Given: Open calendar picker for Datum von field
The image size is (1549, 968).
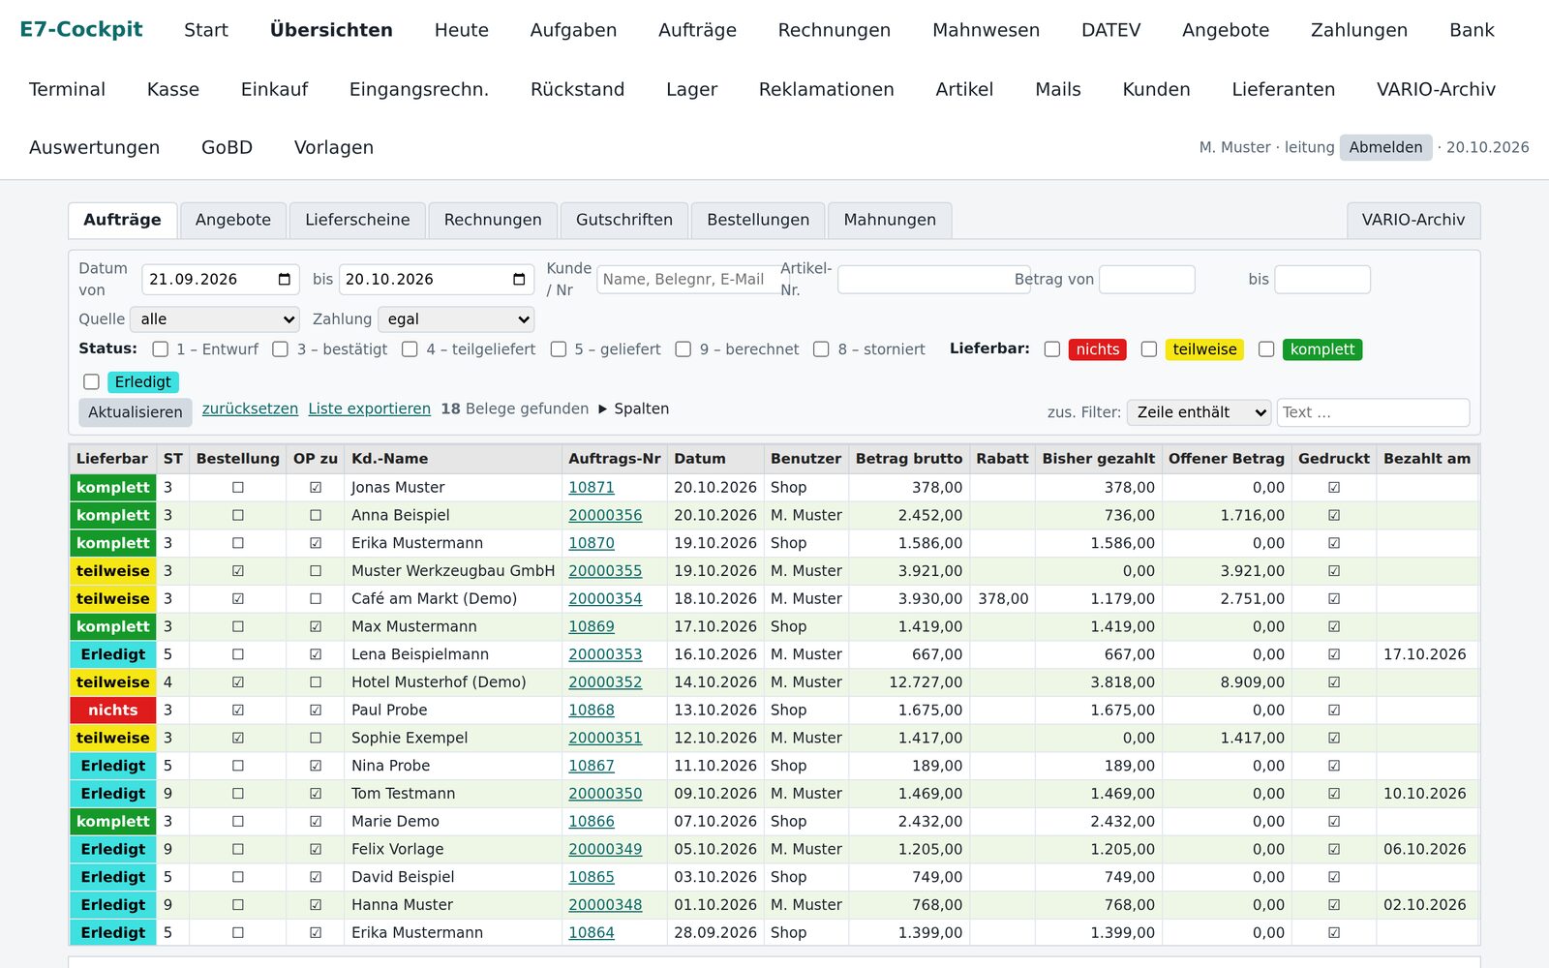Looking at the screenshot, I should coord(285,280).
